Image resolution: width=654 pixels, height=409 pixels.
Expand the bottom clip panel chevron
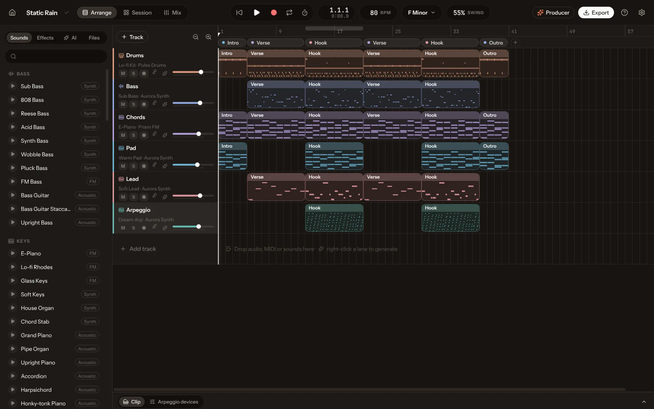[x=644, y=402]
